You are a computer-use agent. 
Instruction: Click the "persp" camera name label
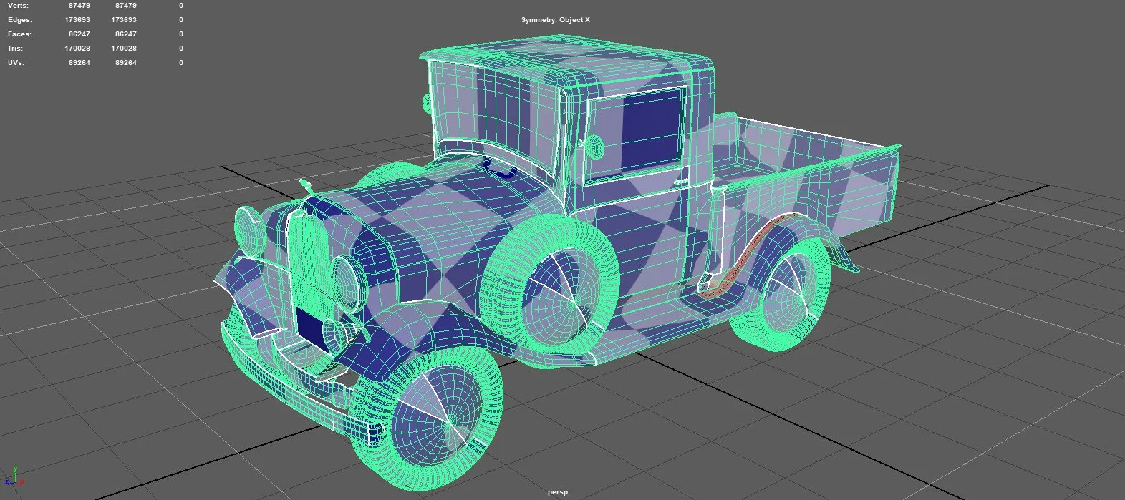558,492
